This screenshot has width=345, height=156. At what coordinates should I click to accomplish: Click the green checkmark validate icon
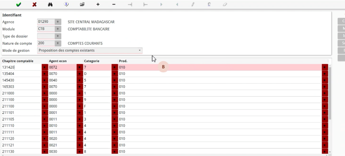18,4
